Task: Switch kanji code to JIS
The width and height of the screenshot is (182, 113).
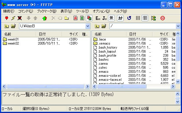Action: [x=105, y=18]
